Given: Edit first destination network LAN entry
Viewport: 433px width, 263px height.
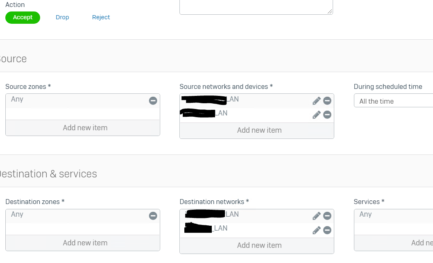Looking at the screenshot, I should click(317, 216).
